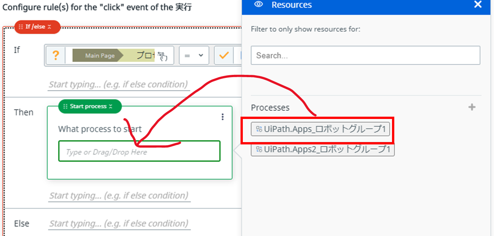Click the 'What process to start' label
The width and height of the screenshot is (494, 236).
tap(100, 129)
